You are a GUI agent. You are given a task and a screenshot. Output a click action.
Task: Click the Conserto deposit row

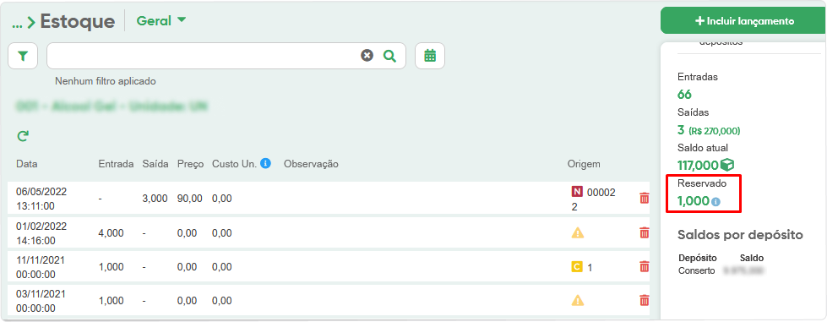pyautogui.click(x=721, y=270)
